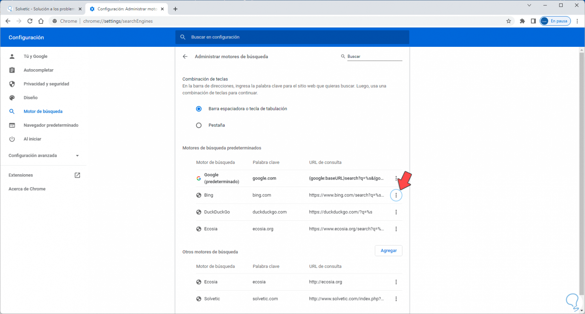585x314 pixels.
Task: Open Privacidad y seguridad settings
Action: (46, 84)
